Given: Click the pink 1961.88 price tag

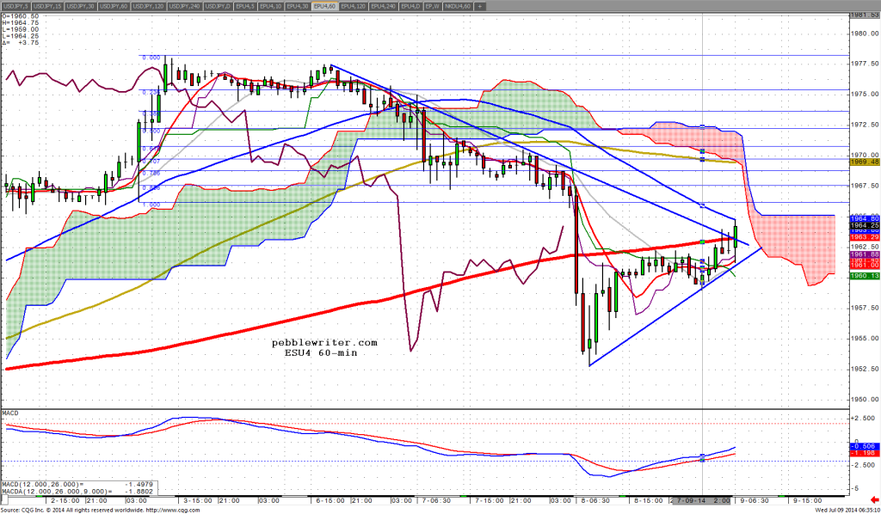Looking at the screenshot, I should pyautogui.click(x=862, y=254).
